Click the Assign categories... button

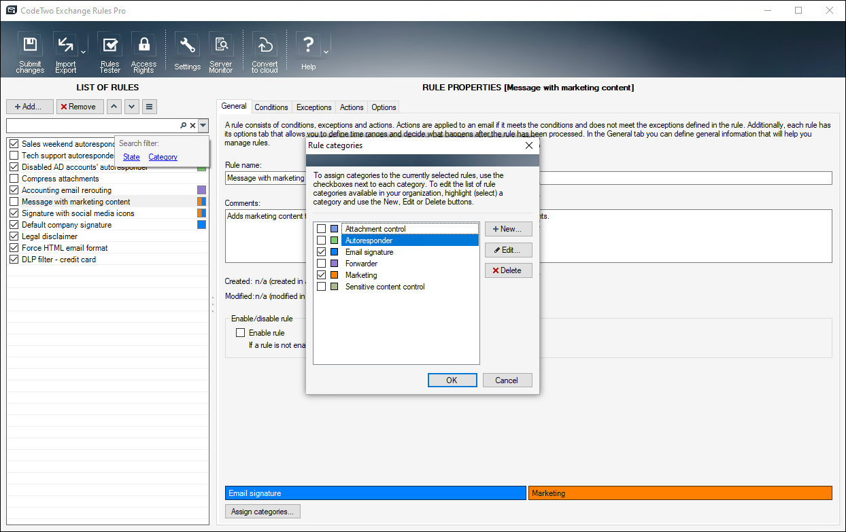coord(263,512)
